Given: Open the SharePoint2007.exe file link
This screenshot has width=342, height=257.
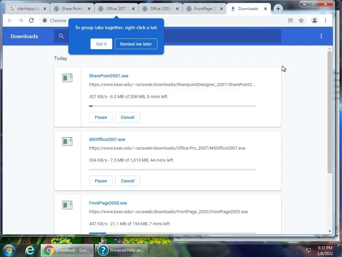Looking at the screenshot, I should (x=109, y=76).
